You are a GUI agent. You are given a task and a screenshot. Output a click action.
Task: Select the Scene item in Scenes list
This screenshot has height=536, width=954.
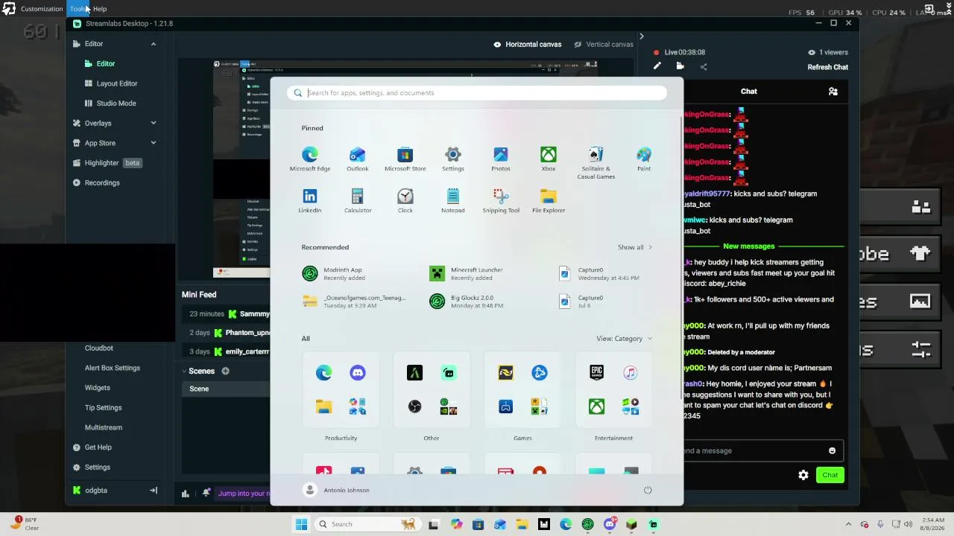pos(225,389)
